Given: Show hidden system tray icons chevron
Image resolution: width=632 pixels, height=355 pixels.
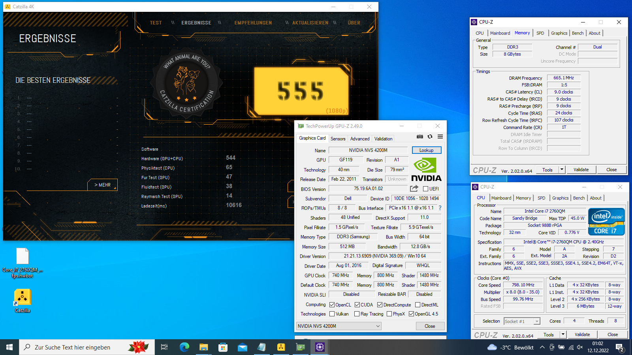Looking at the screenshot, I should point(542,347).
